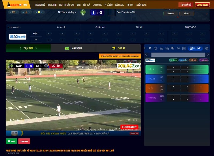Screen dimensions: 214x156
Task: Open the match timeline list icon
Action: coord(150,48)
